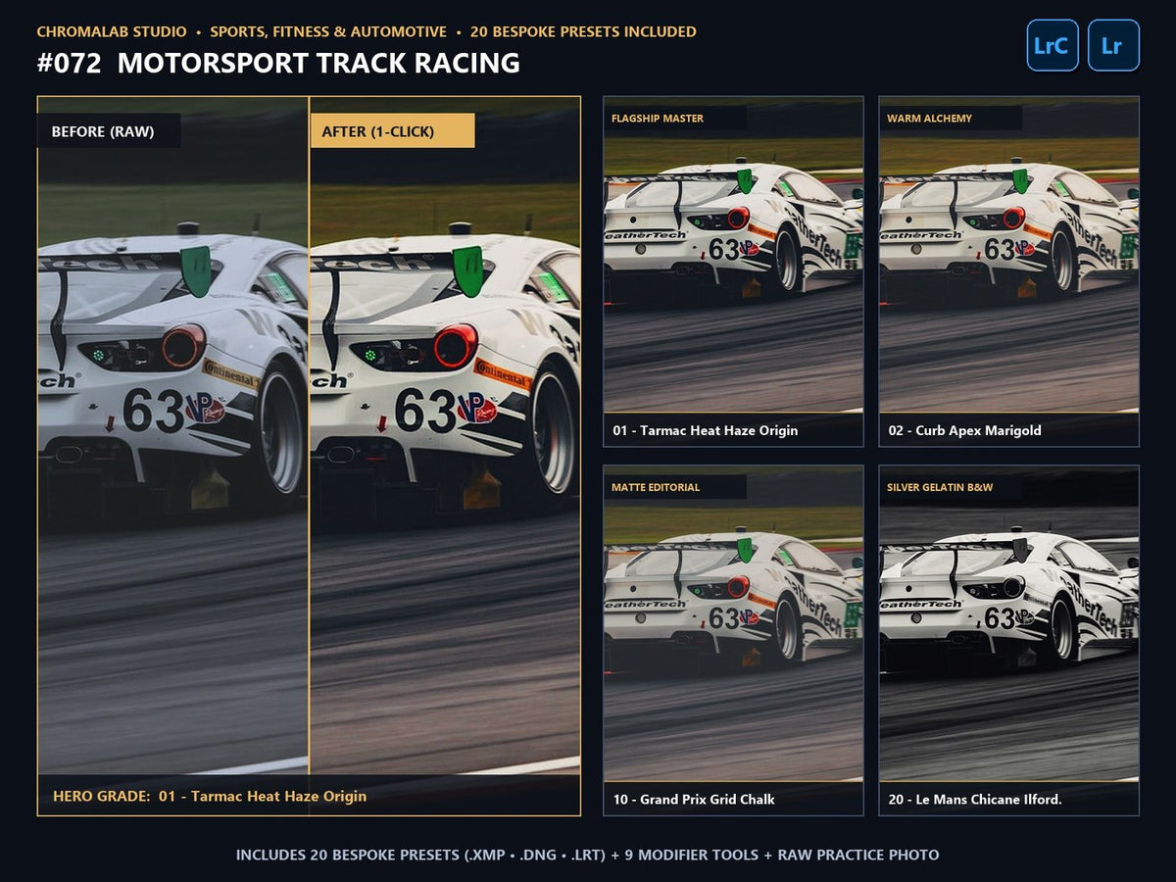This screenshot has width=1176, height=882.
Task: Click the footer line about included presets
Action: click(x=588, y=855)
